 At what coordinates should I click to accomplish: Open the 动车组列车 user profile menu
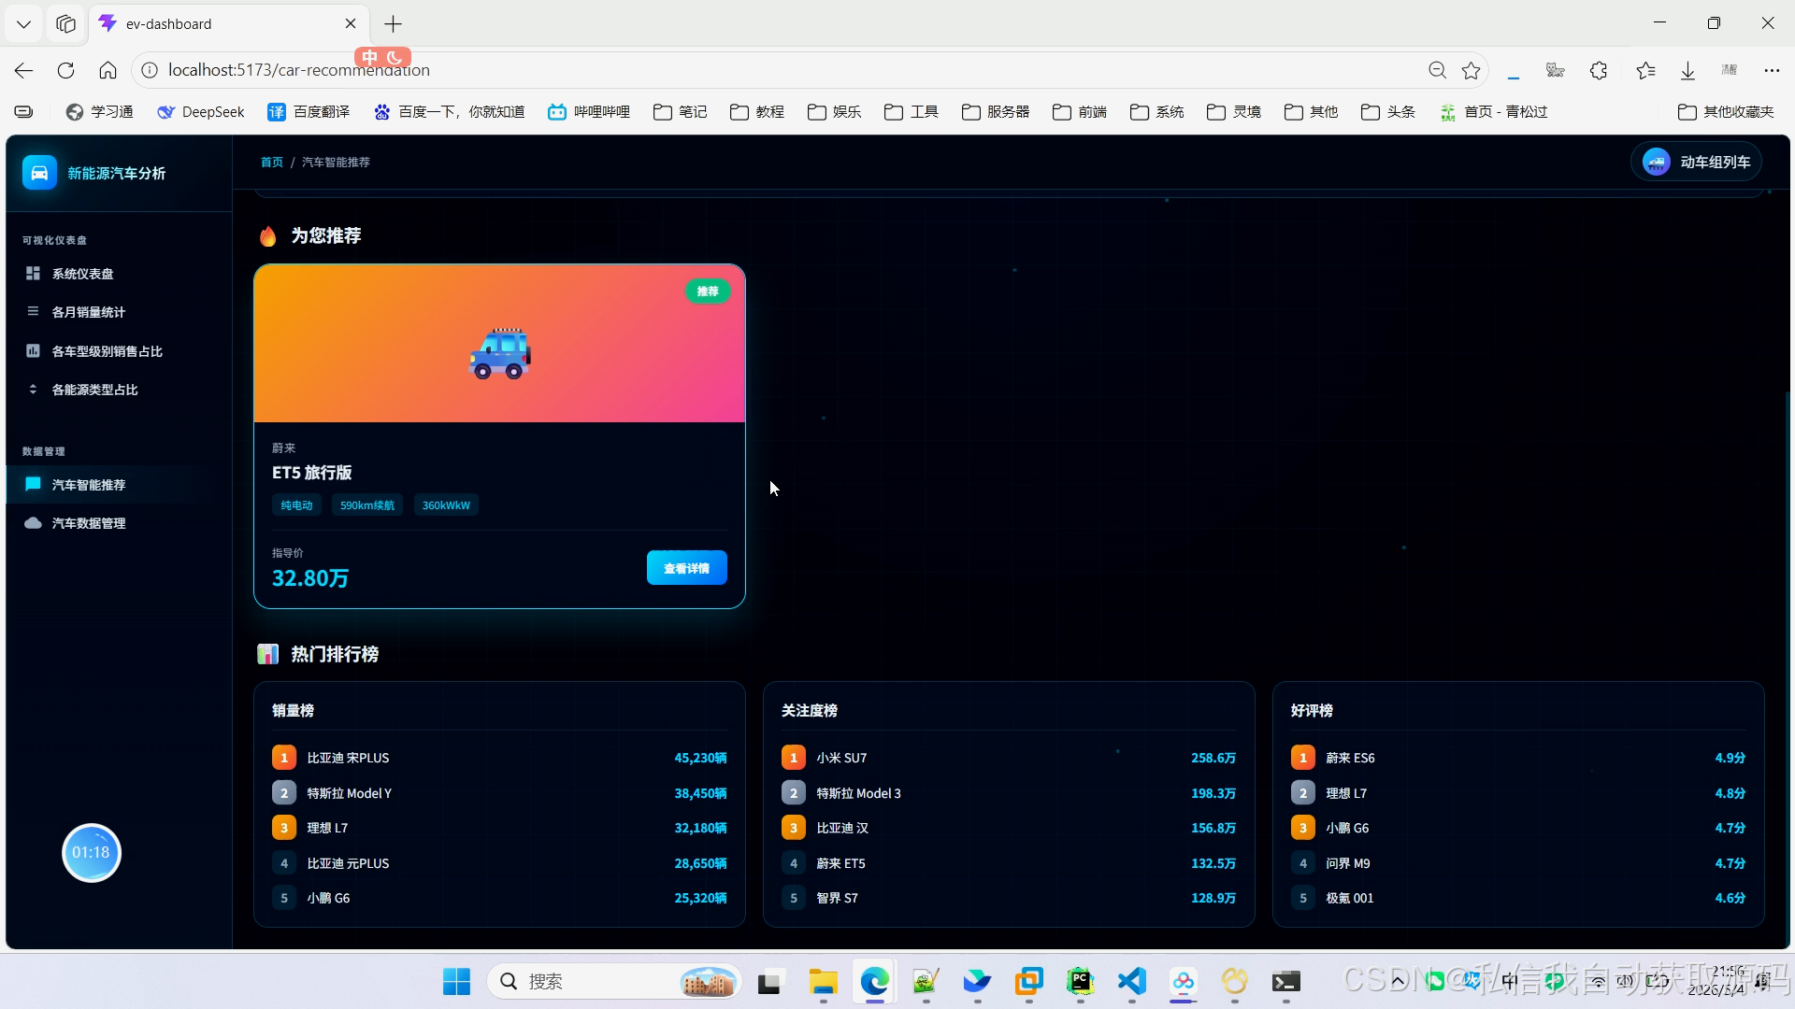coord(1696,162)
